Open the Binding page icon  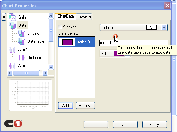pyautogui.click(x=22, y=33)
